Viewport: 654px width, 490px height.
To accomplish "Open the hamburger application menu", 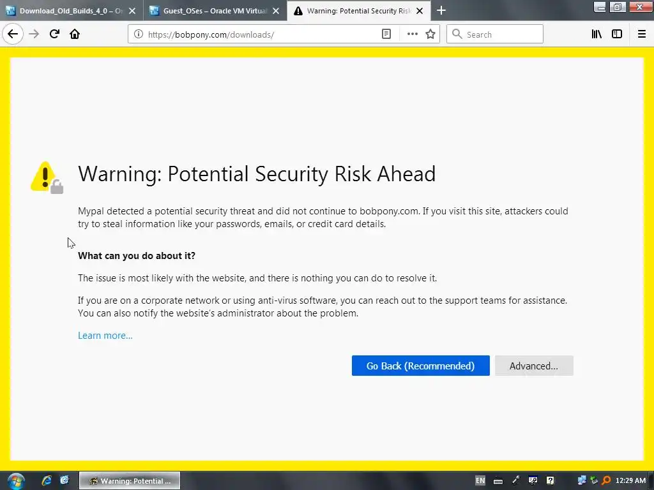I will [x=642, y=34].
